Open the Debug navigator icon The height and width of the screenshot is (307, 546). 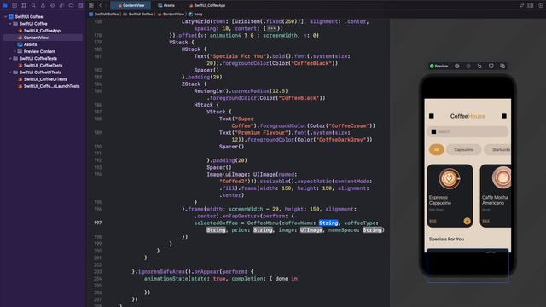pos(61,6)
